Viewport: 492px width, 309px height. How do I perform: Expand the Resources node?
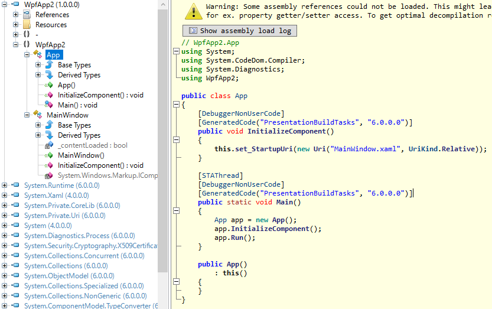click(16, 24)
